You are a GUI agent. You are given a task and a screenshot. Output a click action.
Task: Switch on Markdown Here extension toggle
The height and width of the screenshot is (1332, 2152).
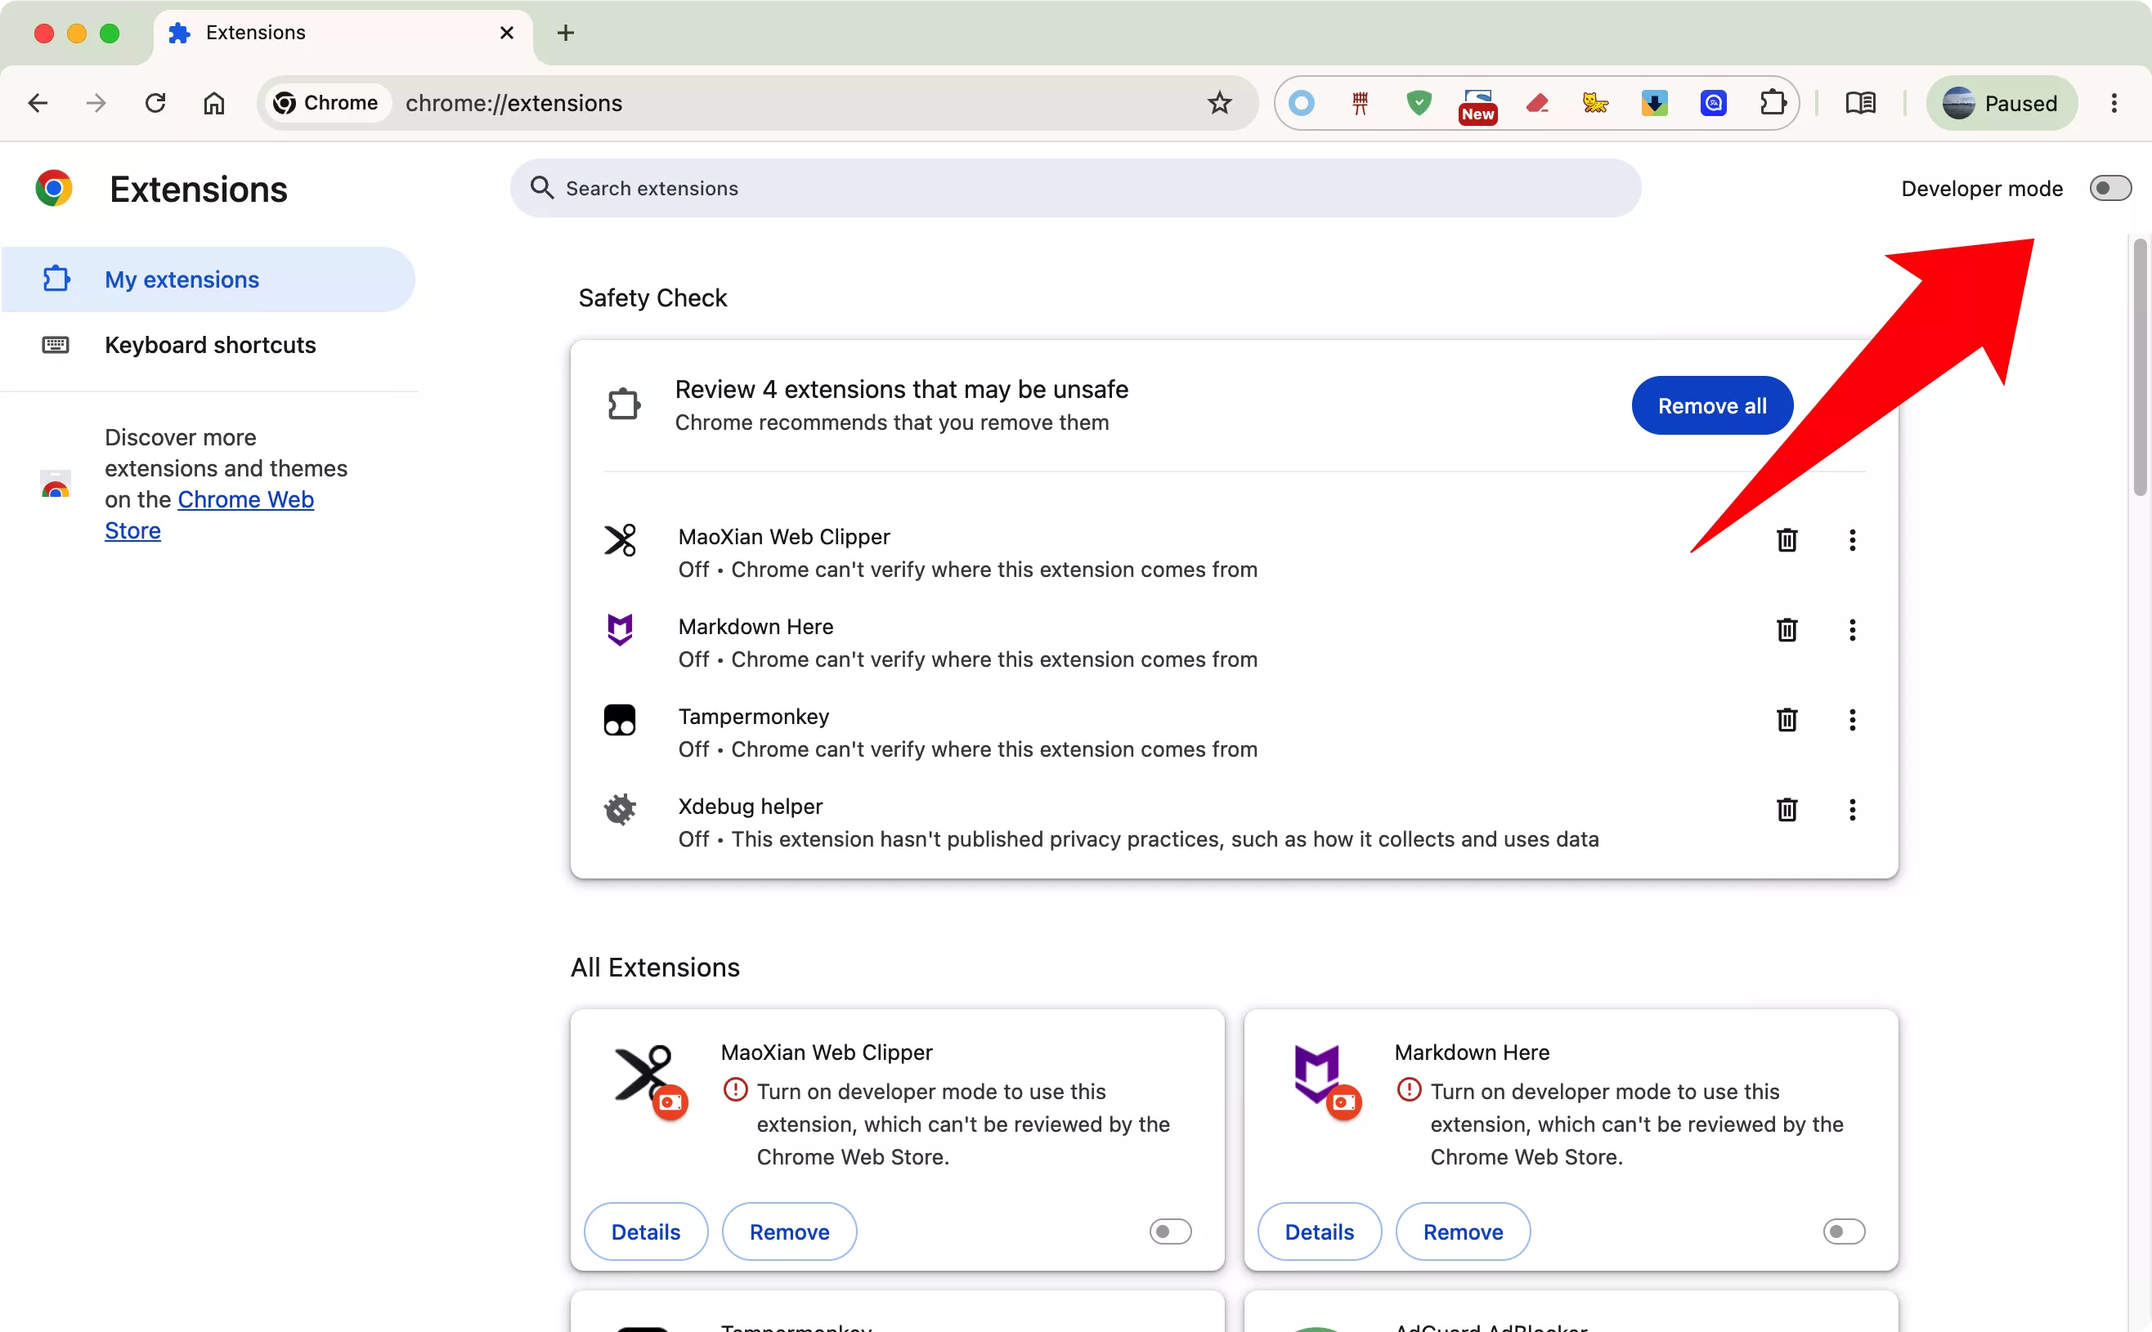[1844, 1231]
